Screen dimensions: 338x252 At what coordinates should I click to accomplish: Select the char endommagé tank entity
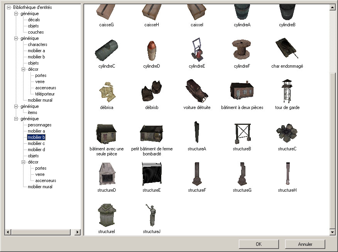click(x=287, y=53)
